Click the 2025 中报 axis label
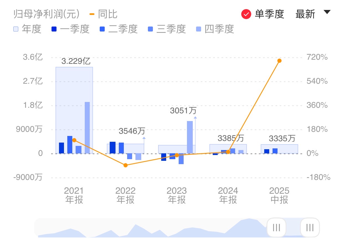 (x=279, y=195)
